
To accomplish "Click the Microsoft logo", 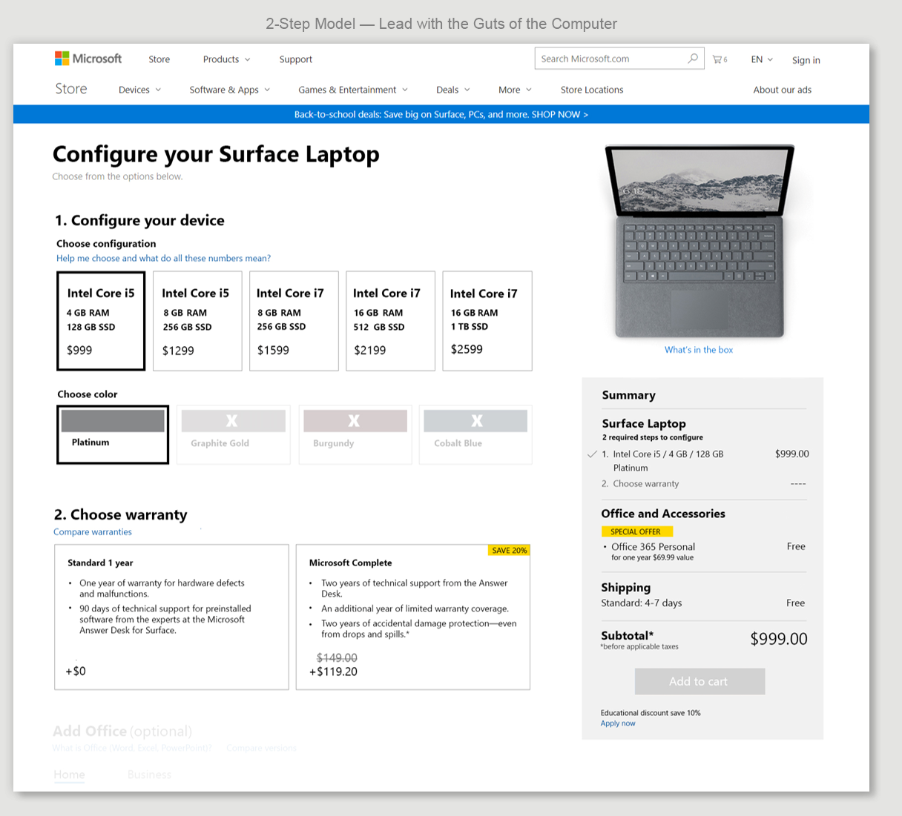I will (x=88, y=59).
